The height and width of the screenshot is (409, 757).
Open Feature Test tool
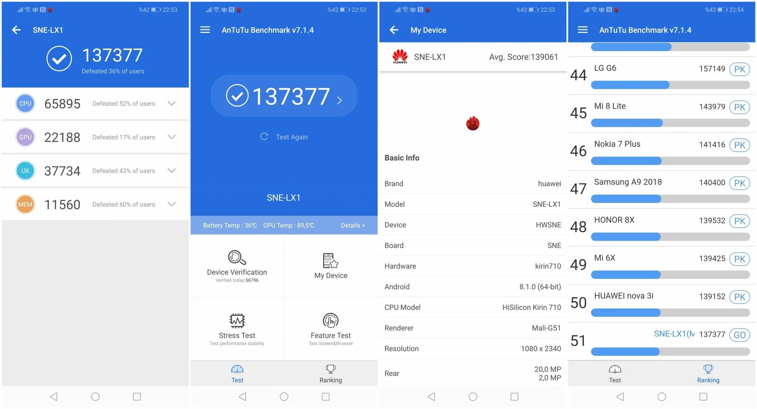coord(330,327)
